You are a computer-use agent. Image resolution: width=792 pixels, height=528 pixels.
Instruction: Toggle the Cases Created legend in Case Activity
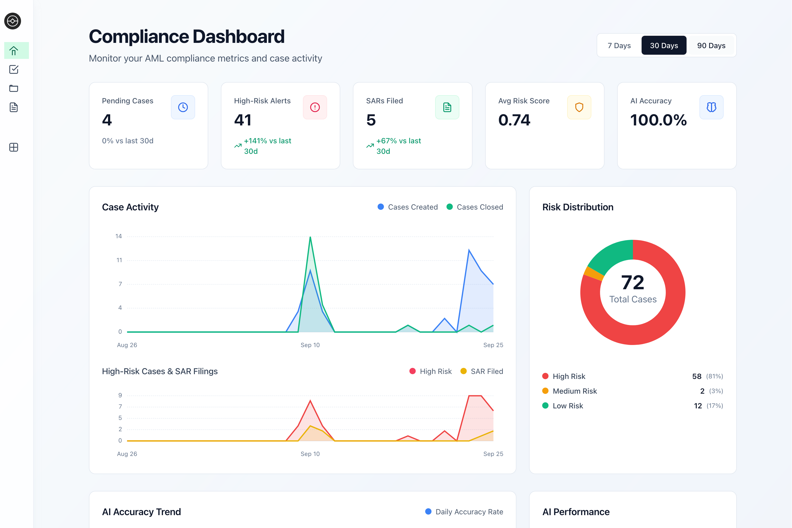click(408, 207)
